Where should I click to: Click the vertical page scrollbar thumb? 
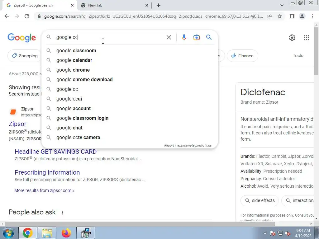(316, 51)
